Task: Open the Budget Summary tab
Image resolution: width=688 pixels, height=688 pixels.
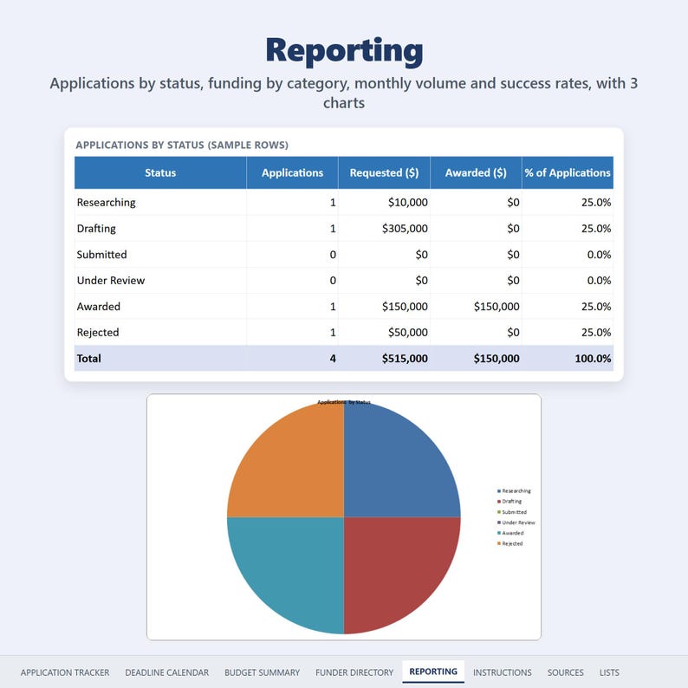Action: pyautogui.click(x=262, y=672)
